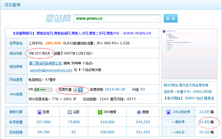Click the PR progress bar
This screenshot has height=139, width=222.
[46, 90]
